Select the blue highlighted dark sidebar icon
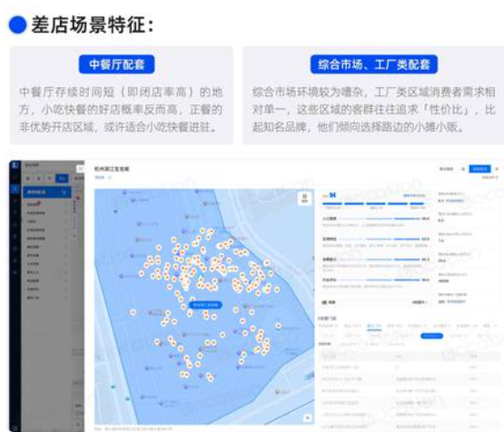Viewport: 504px width, 432px height. 15,189
